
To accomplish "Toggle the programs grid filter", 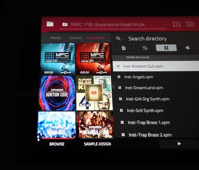I will (x=166, y=48).
